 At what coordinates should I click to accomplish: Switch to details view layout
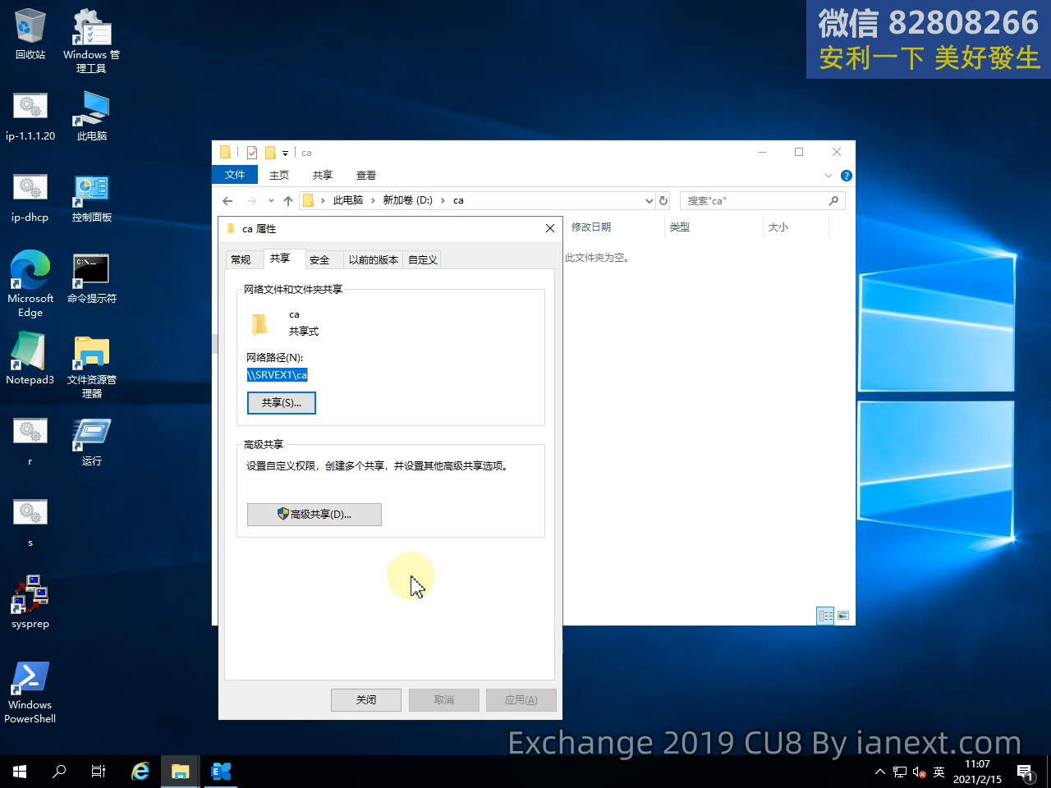[x=825, y=616]
